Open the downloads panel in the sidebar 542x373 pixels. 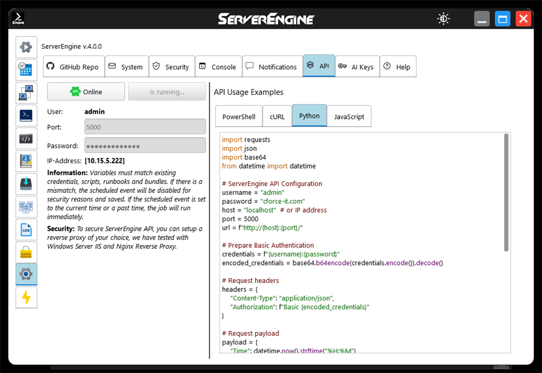26,183
